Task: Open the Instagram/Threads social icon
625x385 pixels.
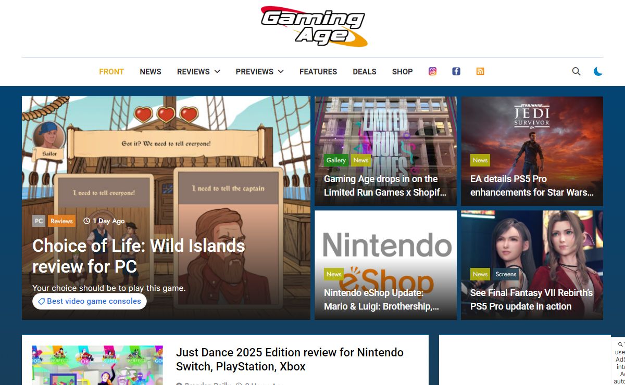Action: [x=432, y=71]
